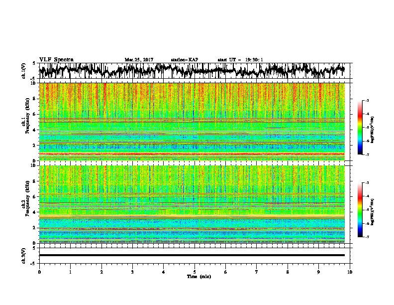Click the ch.2 "Frequency (kHz)" axis label

[x=27, y=198]
